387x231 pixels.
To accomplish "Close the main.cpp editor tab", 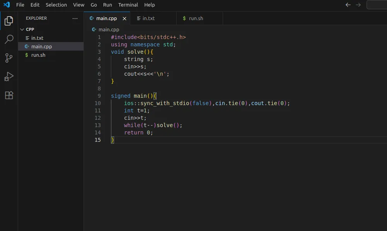I will [124, 19].
